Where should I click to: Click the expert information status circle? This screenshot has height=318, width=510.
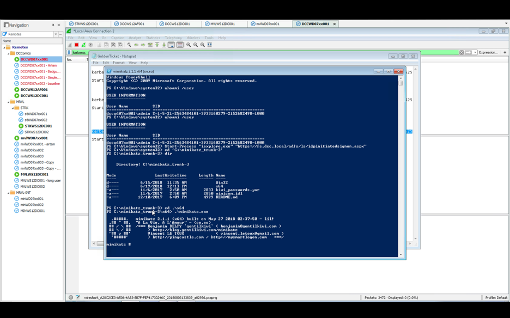(71, 297)
